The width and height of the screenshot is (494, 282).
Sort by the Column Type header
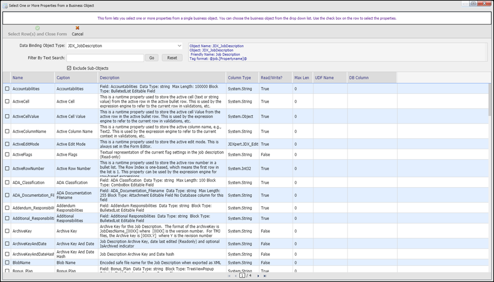pos(239,78)
